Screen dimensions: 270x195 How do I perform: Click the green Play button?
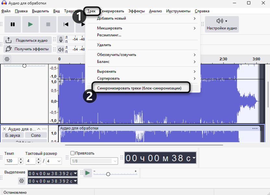point(30,24)
